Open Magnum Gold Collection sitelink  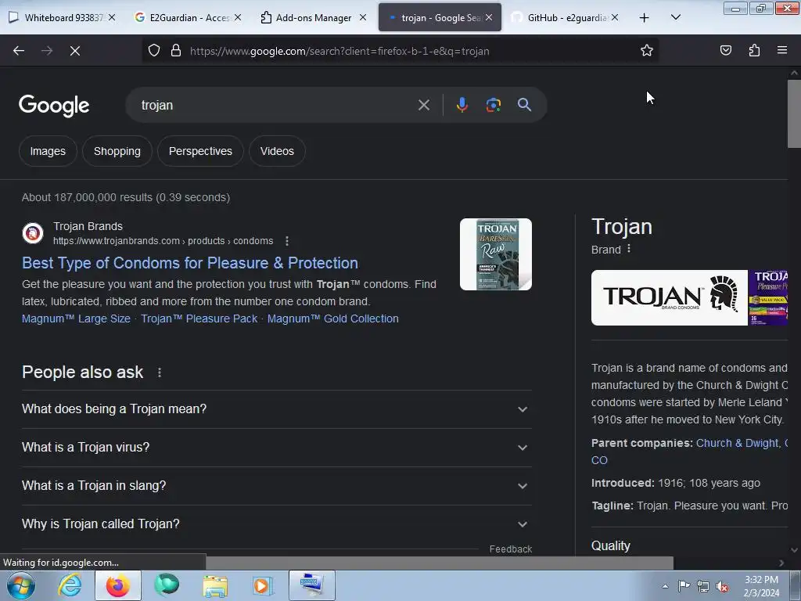[x=333, y=319]
